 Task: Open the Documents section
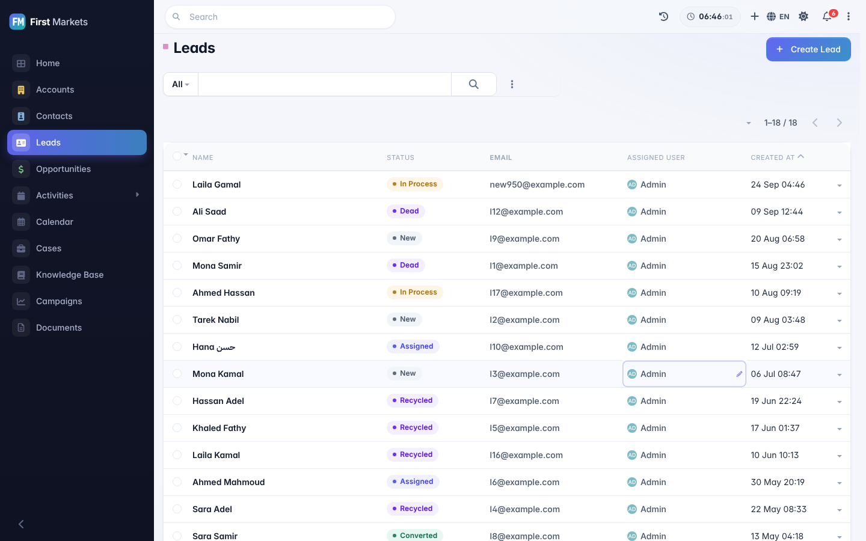(x=77, y=328)
